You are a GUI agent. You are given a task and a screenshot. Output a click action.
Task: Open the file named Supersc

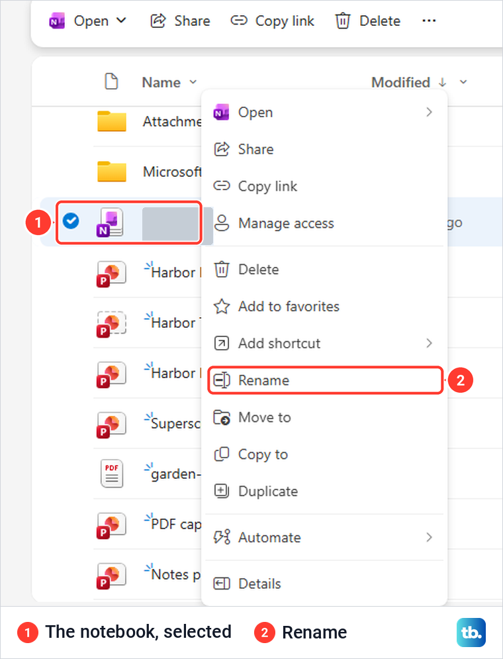(176, 423)
